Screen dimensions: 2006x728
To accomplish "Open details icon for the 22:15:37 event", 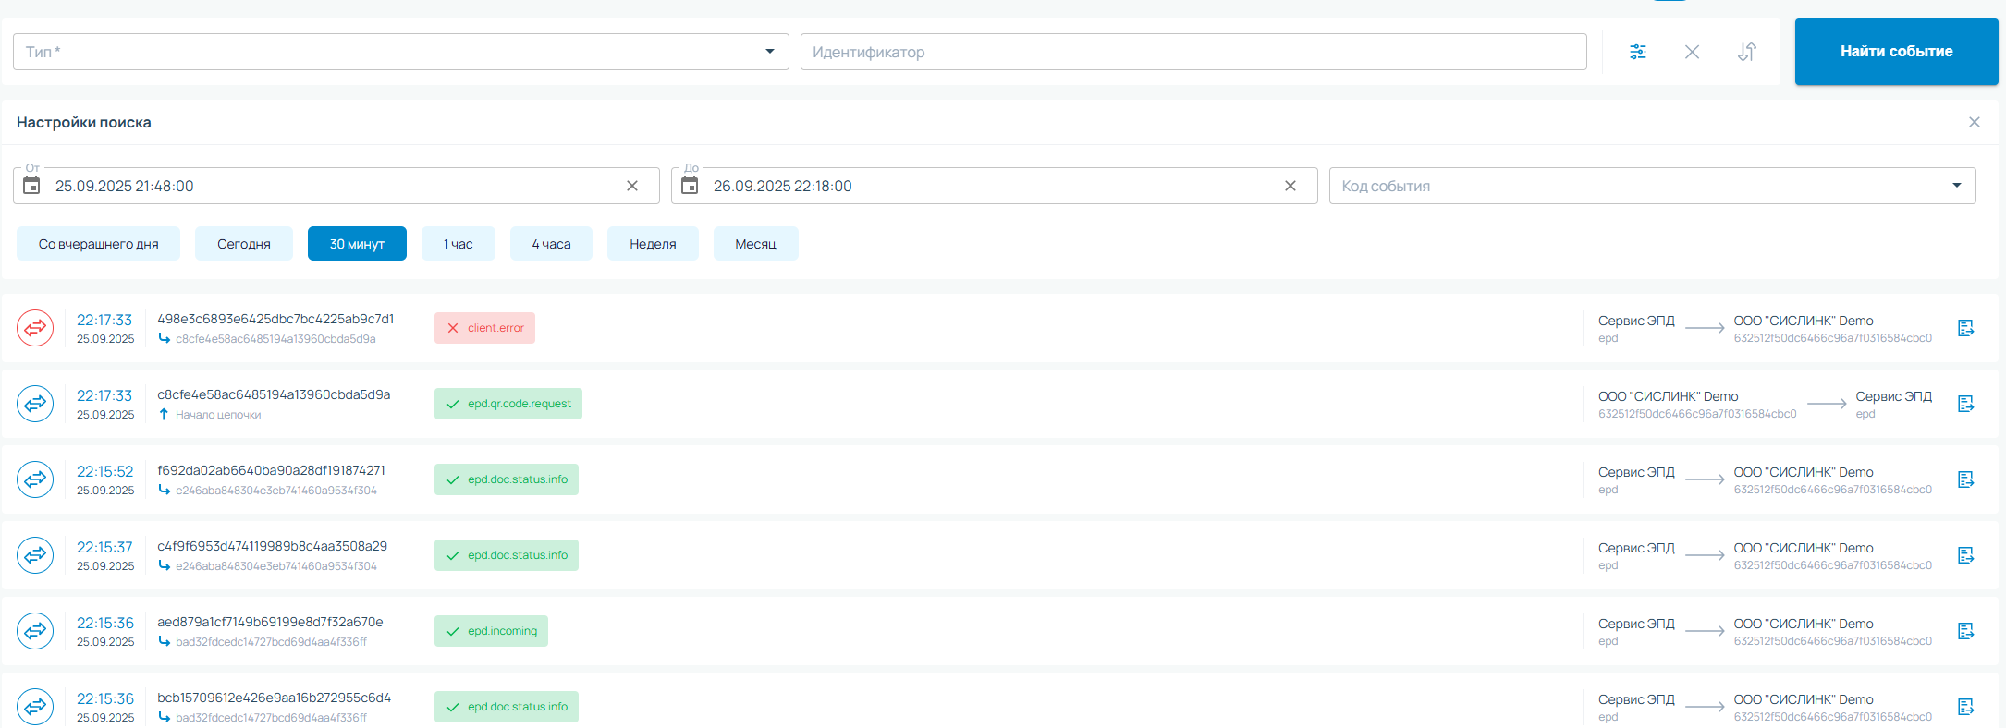I will coord(1966,555).
